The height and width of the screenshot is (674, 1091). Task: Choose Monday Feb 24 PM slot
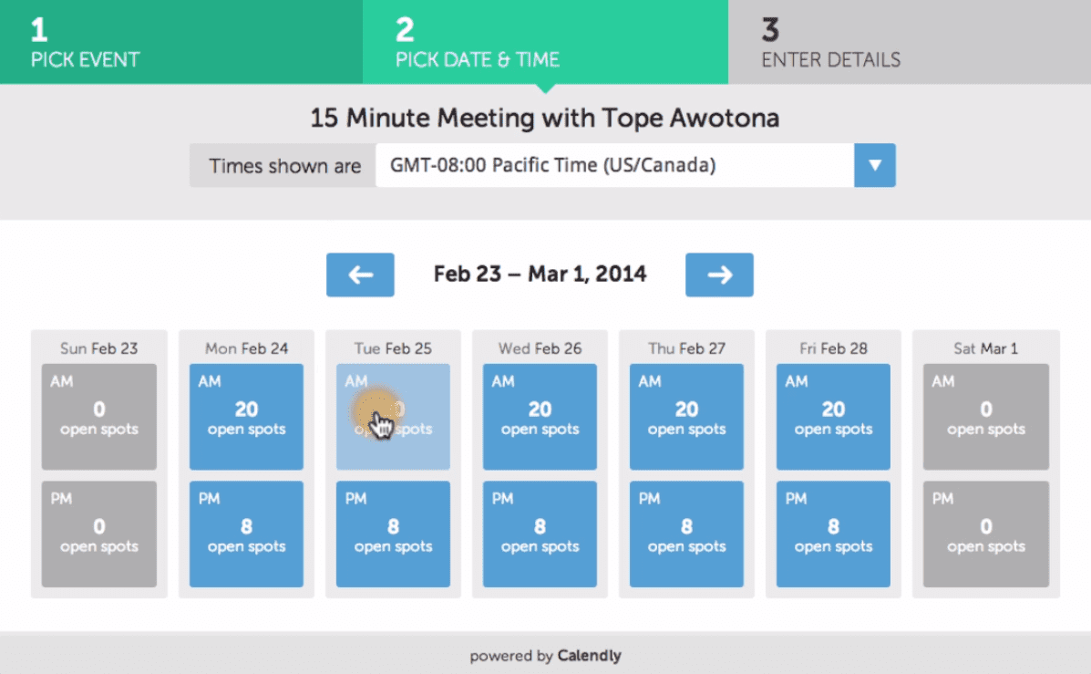[x=246, y=534]
